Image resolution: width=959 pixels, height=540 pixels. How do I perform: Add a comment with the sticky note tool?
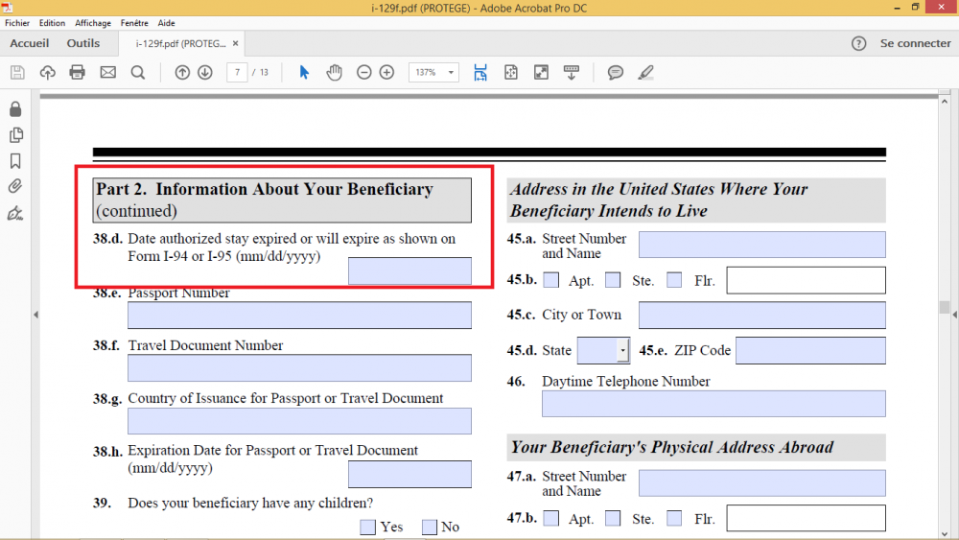616,73
